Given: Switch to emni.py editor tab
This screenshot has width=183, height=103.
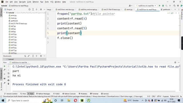Looking at the screenshot, I should click(129, 9).
